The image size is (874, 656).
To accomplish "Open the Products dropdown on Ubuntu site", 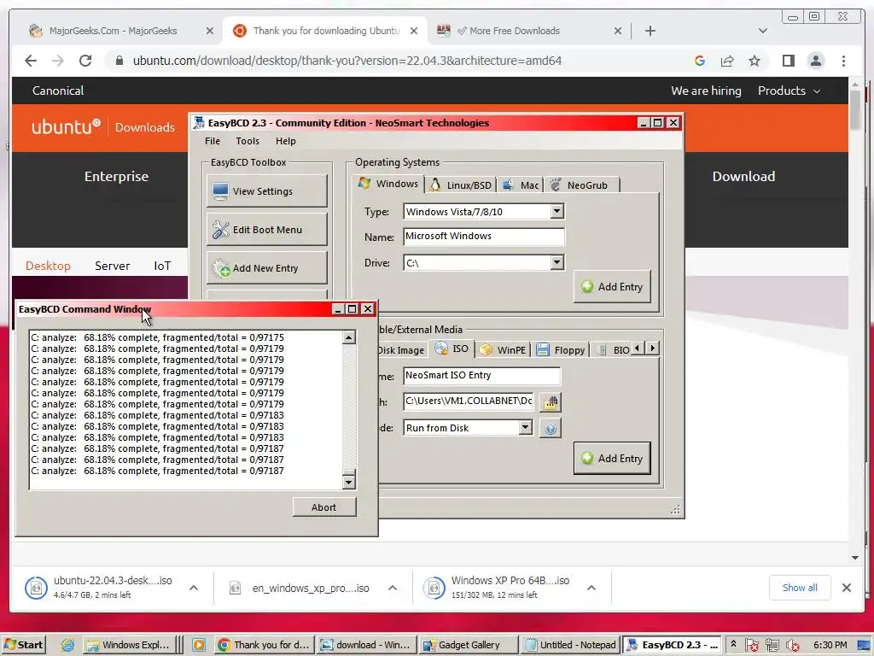I will coord(789,91).
